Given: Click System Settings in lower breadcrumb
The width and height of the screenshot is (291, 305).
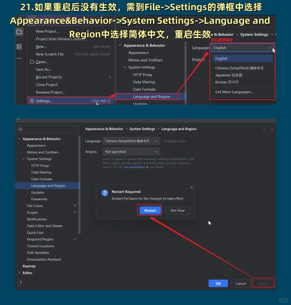Looking at the screenshot, I should click(142, 129).
